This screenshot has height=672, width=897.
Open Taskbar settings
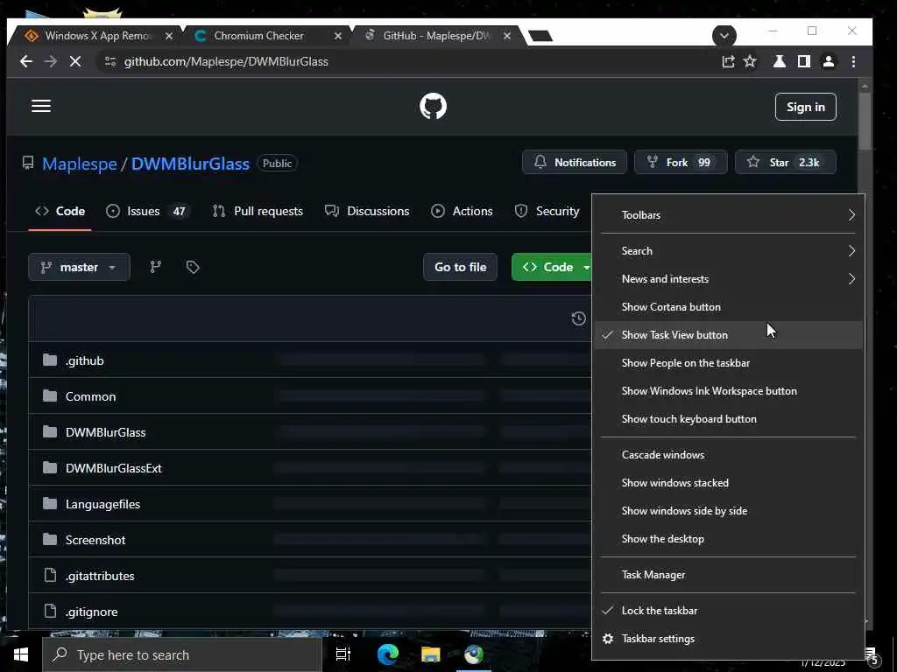pos(728,638)
